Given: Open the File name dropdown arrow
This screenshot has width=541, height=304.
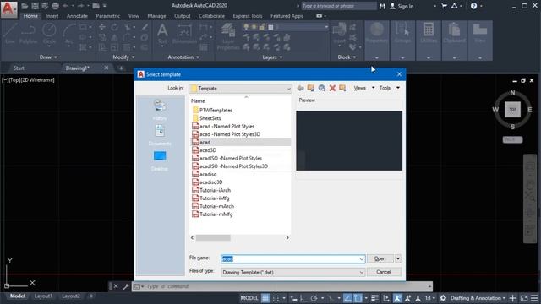Looking at the screenshot, I should pyautogui.click(x=361, y=259).
